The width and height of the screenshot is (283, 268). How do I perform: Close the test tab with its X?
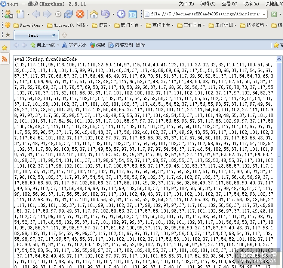pyautogui.click(x=54, y=35)
